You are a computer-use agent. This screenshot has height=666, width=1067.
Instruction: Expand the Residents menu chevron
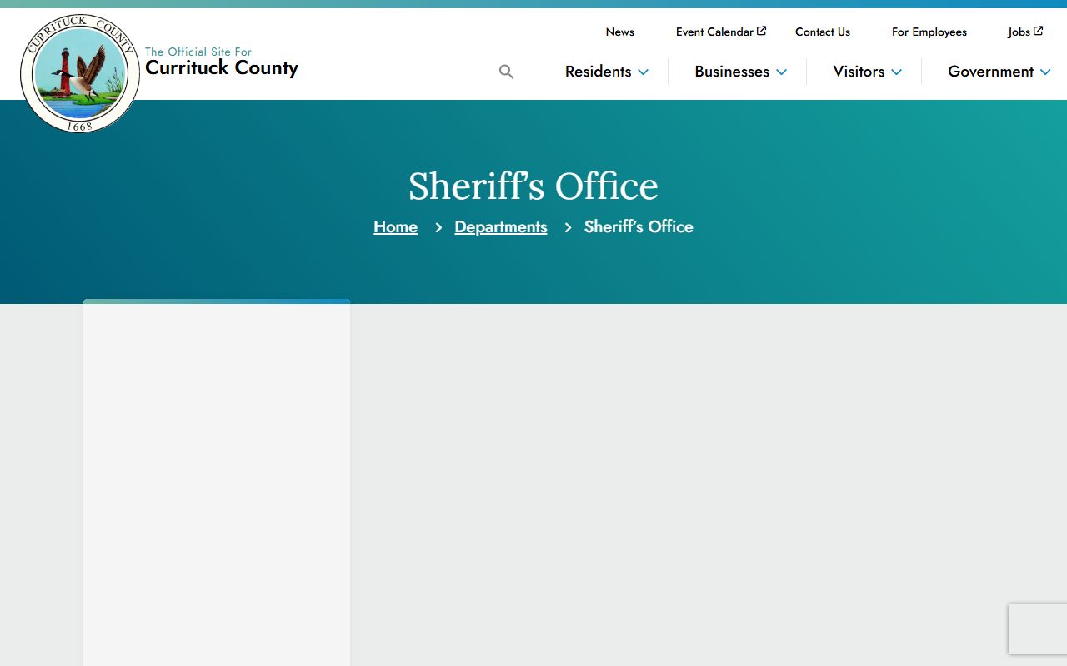click(x=644, y=72)
